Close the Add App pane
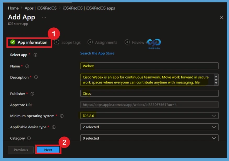The image size is (229, 161). click(x=222, y=17)
